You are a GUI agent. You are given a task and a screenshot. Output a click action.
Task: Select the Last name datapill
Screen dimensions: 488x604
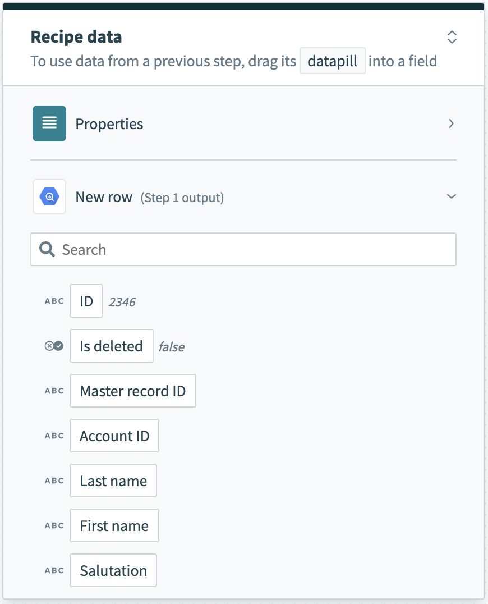point(113,481)
